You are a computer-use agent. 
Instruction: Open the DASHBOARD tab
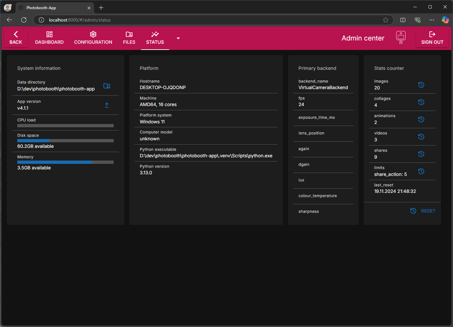[49, 38]
